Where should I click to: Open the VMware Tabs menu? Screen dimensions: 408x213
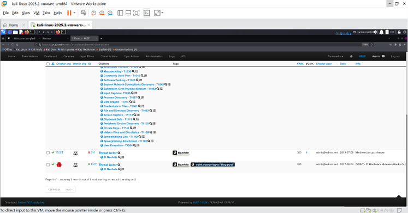click(46, 13)
